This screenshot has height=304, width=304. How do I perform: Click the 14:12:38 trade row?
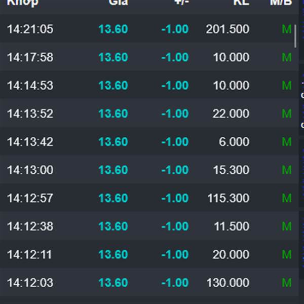coord(149,226)
